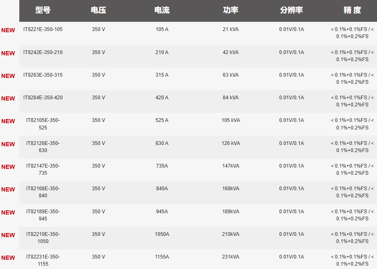The width and height of the screenshot is (377, 269).
Task: Select the 189kVA power cell
Action: 230,212
